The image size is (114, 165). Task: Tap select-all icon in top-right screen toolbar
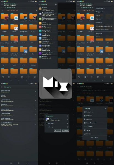110,77
